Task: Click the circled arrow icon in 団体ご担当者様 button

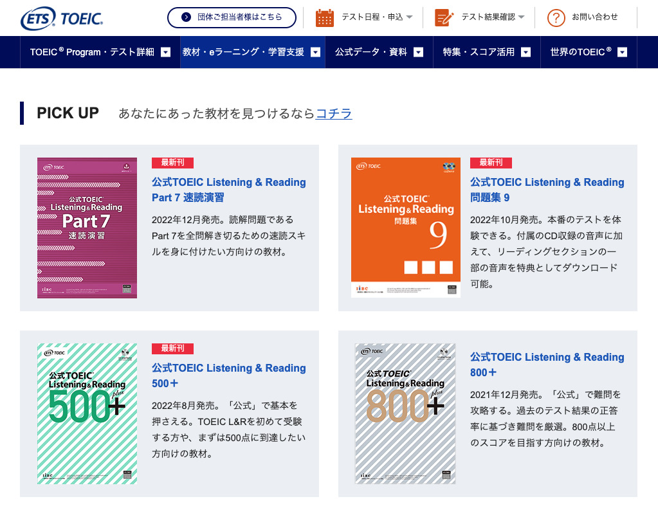Action: (x=186, y=17)
